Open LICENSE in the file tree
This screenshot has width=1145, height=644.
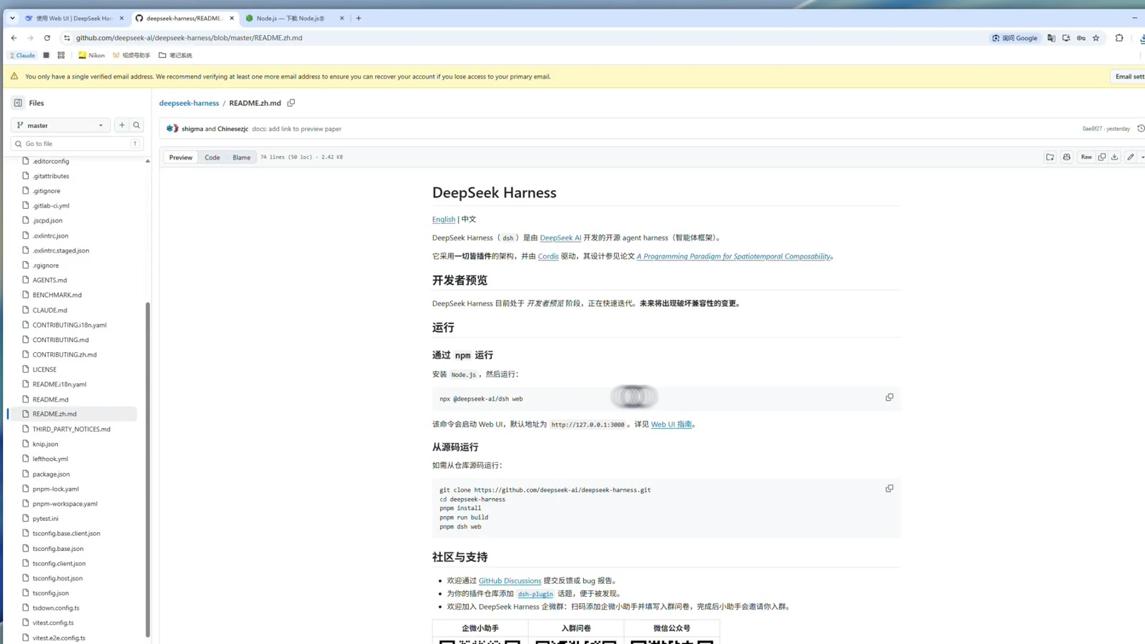(44, 370)
